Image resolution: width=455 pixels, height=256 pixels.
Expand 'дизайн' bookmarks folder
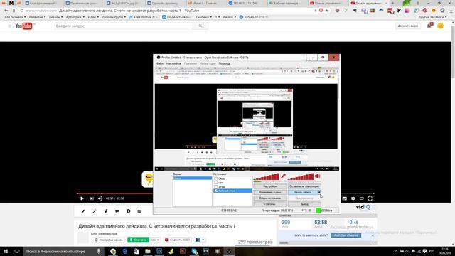(55, 17)
